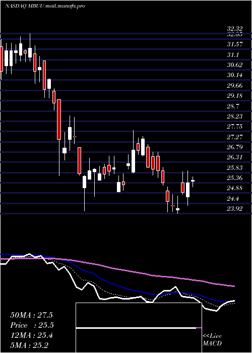Click the 29.18 price axis label

click(x=235, y=96)
